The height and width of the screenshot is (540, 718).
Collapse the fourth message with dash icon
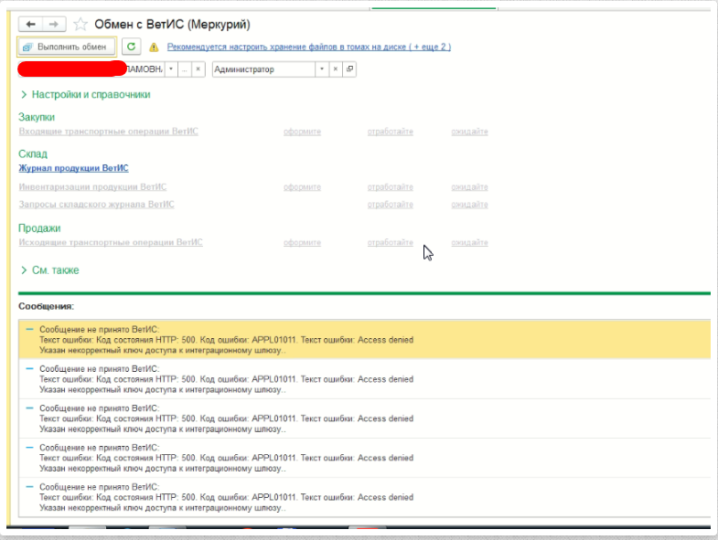(30, 447)
